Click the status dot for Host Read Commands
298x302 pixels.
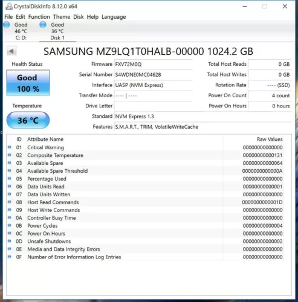[9, 202]
